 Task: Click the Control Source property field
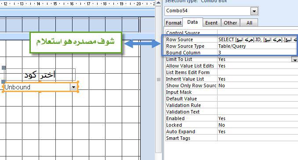pyautogui.click(x=258, y=32)
